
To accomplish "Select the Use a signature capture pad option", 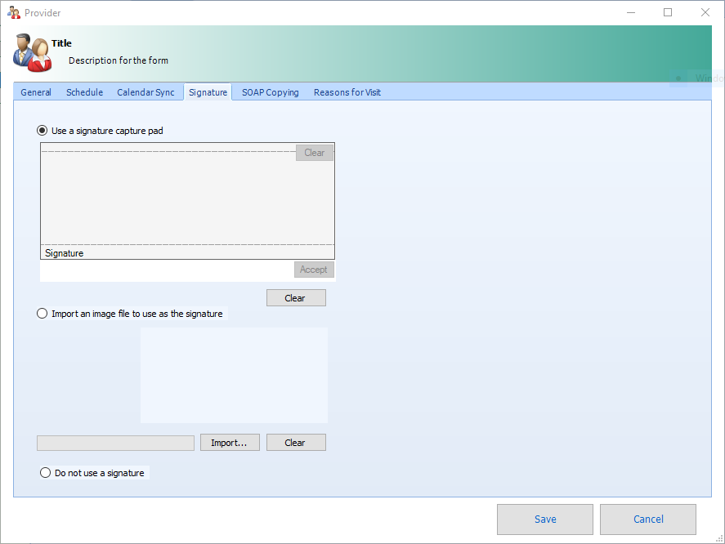I will click(x=41, y=130).
